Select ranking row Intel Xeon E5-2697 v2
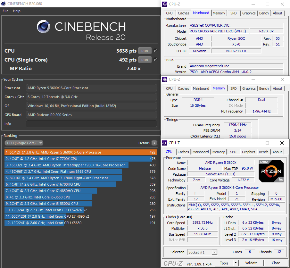The height and width of the screenshot is (268, 290). (81, 210)
